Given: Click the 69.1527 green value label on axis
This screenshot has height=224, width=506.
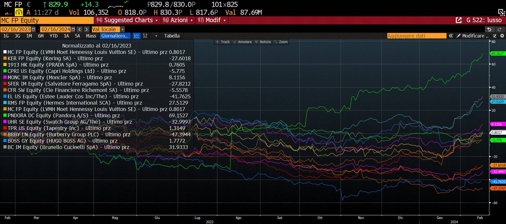Looking at the screenshot, I should click(497, 54).
